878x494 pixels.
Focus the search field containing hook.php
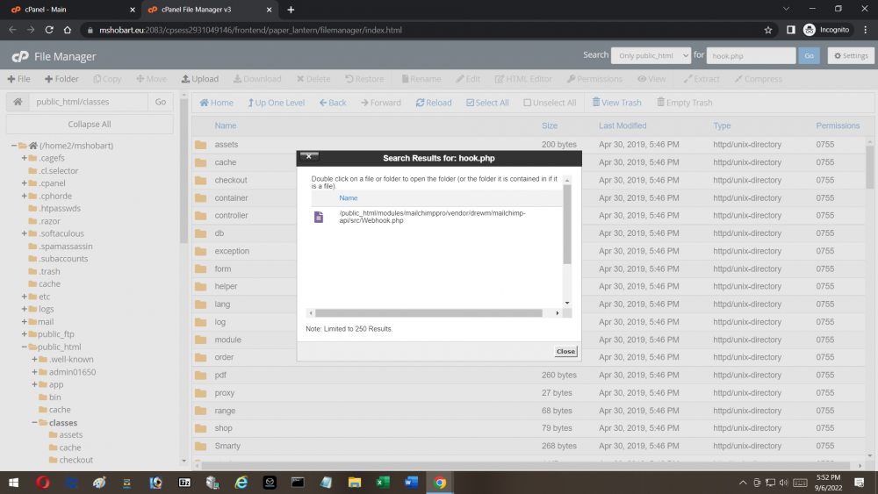point(751,55)
